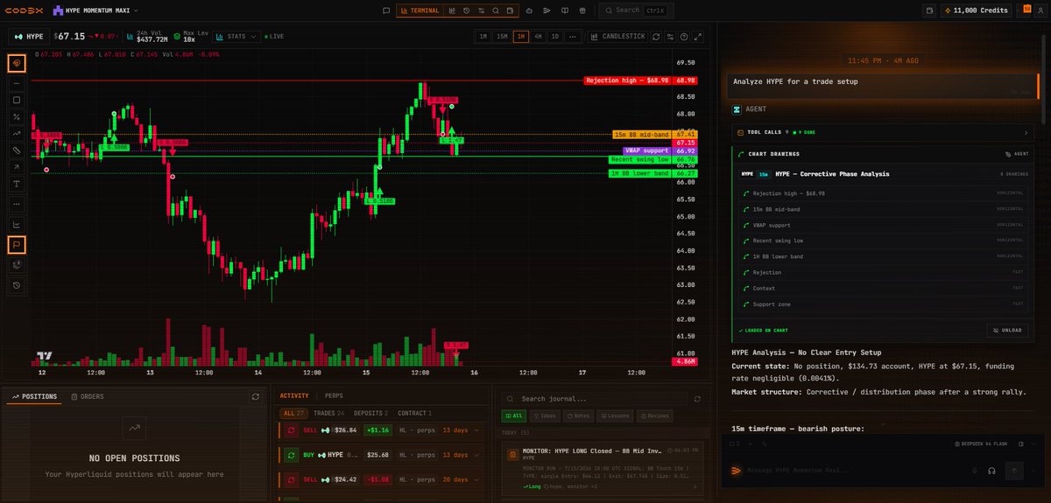Filter journal by Notes
This screenshot has width=1051, height=503.
pyautogui.click(x=579, y=416)
